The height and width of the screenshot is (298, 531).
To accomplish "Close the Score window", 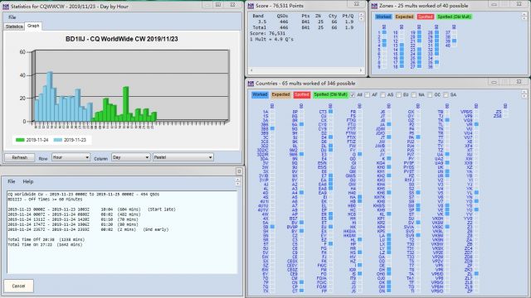I will click(x=357, y=4).
